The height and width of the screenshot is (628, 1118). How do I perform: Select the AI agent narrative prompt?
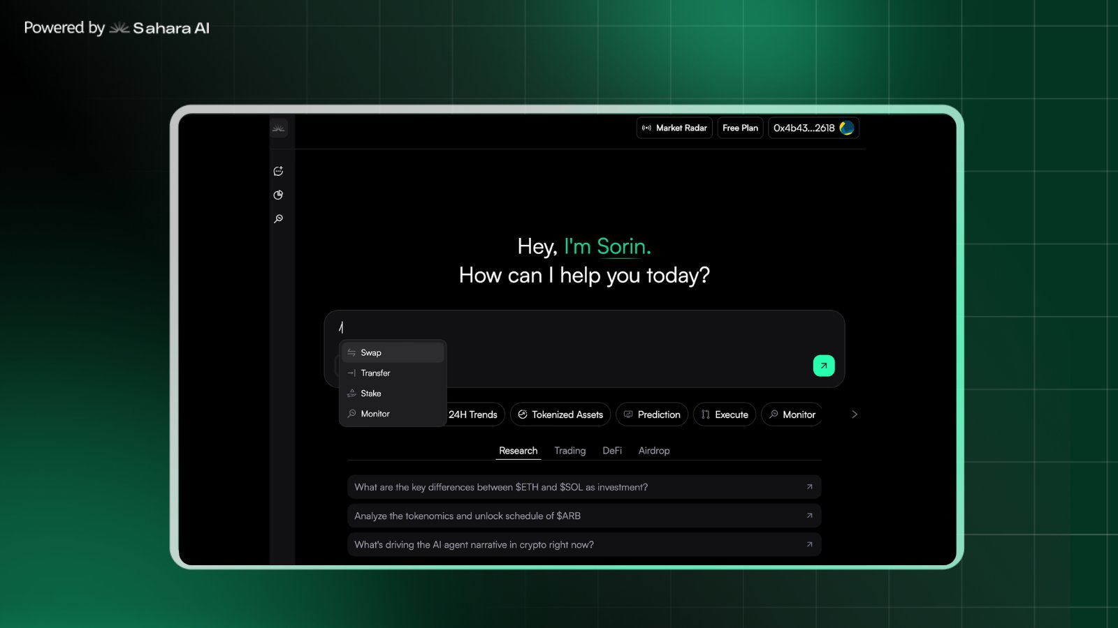pyautogui.click(x=584, y=544)
